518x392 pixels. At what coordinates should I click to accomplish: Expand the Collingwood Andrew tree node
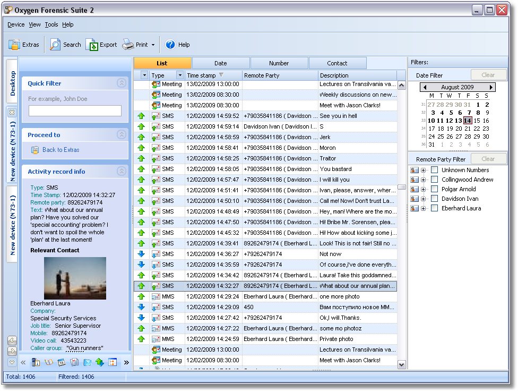click(x=424, y=180)
